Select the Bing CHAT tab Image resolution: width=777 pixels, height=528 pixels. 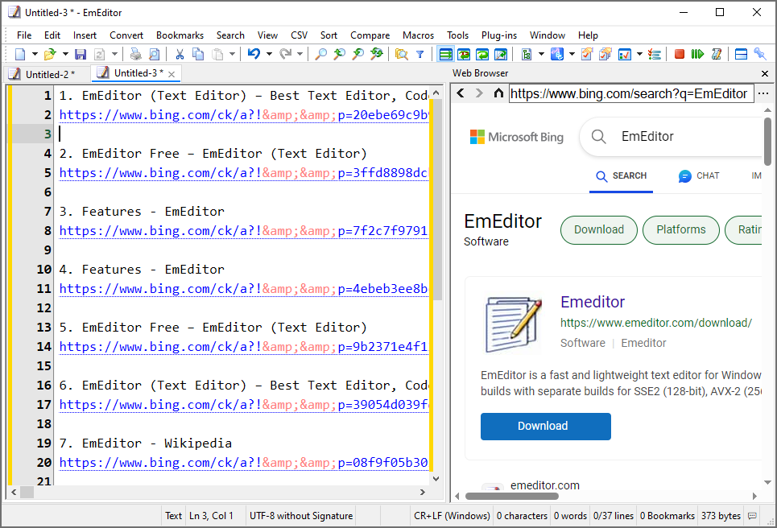pyautogui.click(x=699, y=175)
